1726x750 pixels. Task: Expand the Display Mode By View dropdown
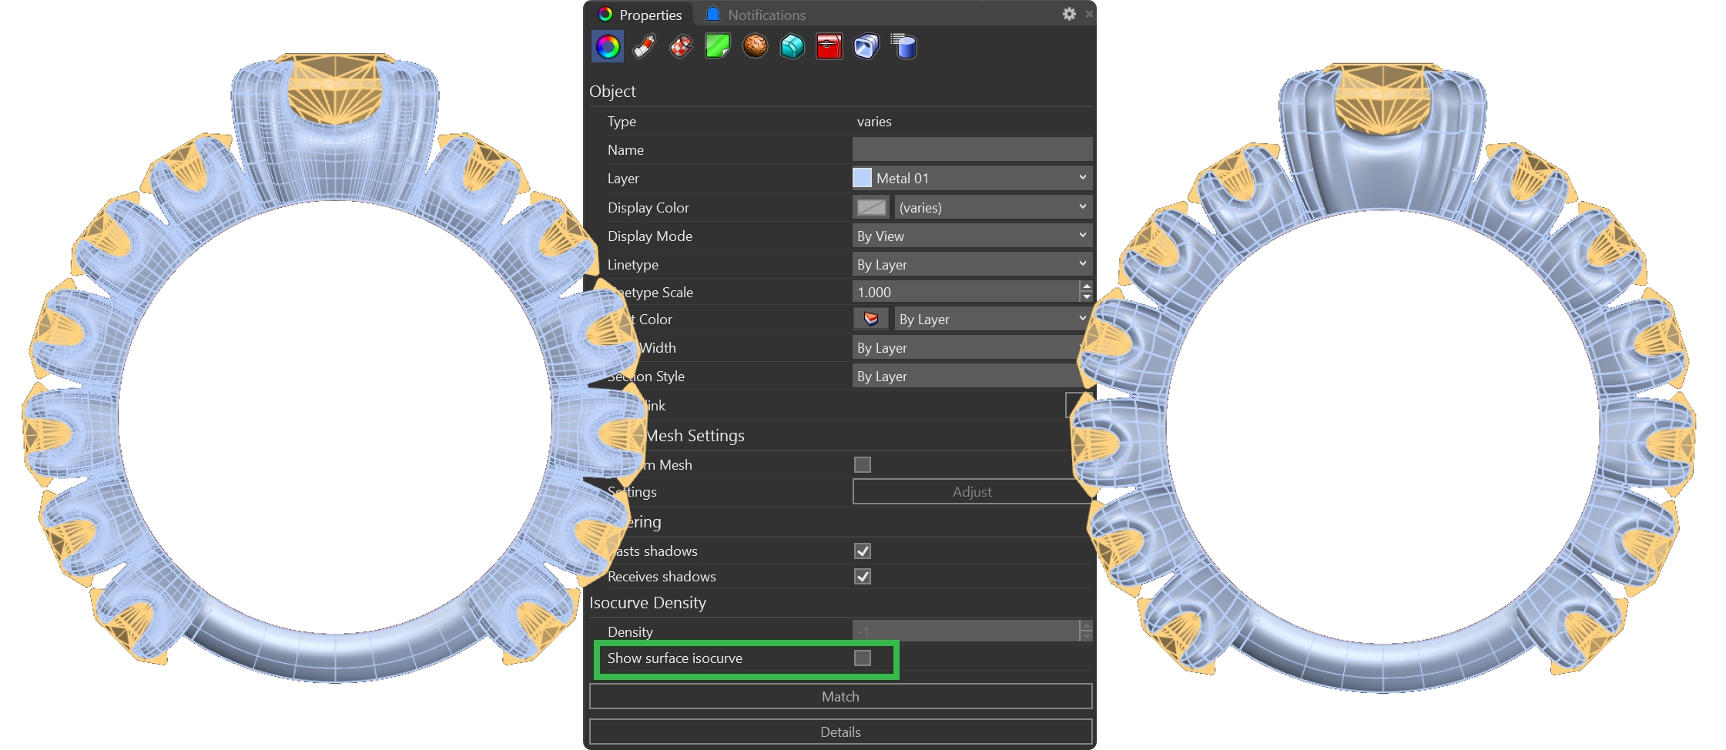coord(972,236)
